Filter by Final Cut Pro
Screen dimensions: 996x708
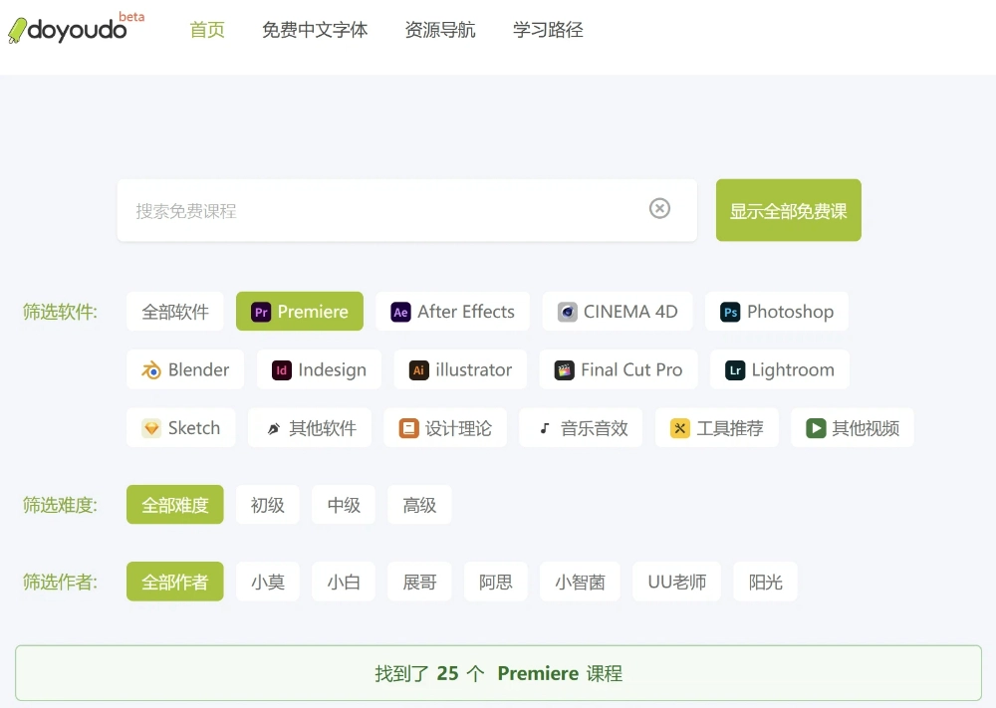point(619,369)
